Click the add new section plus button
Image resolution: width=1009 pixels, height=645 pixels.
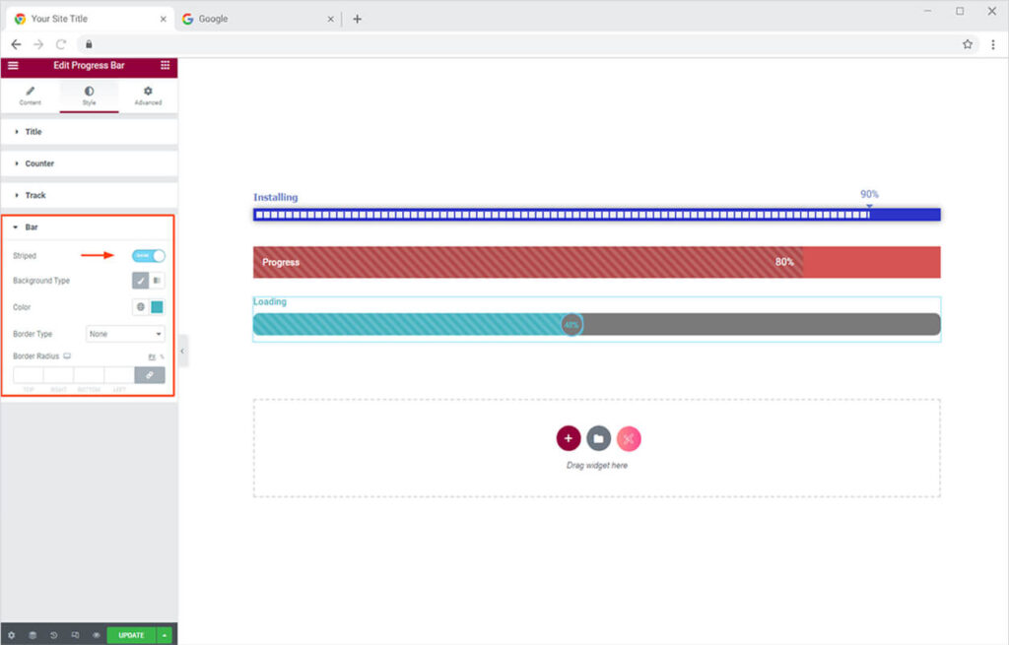(x=568, y=438)
